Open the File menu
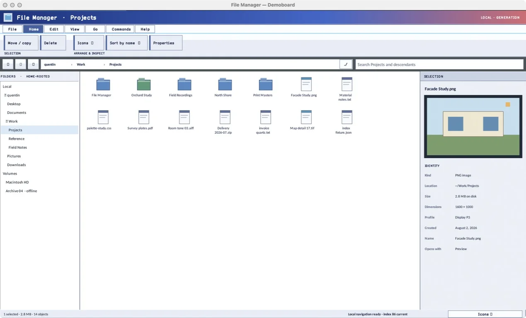 12,29
